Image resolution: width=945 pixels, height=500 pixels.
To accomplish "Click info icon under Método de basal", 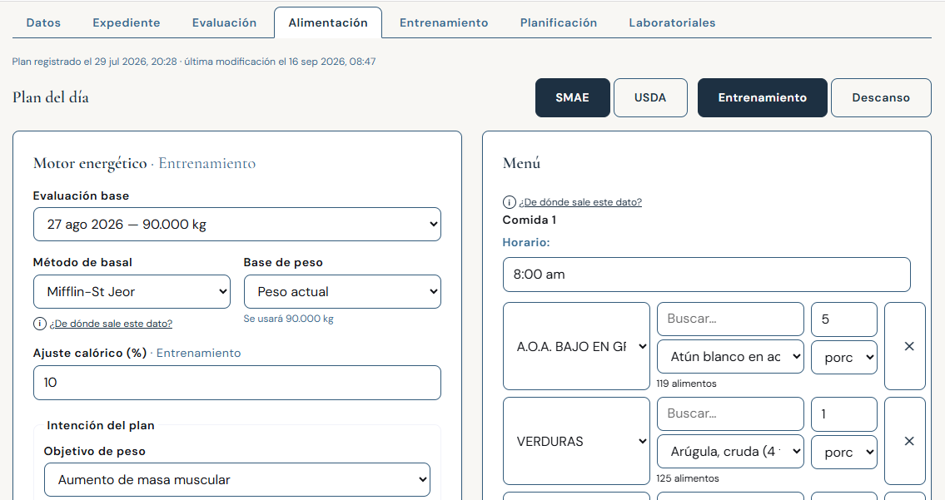I will click(40, 324).
